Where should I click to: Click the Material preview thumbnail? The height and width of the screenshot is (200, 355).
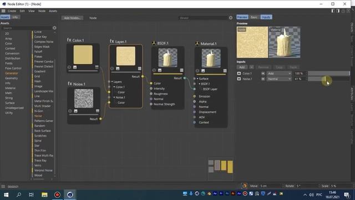(285, 42)
